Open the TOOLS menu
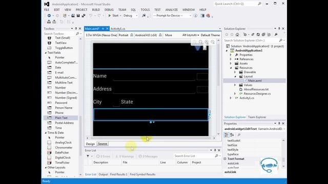 click(x=145, y=10)
